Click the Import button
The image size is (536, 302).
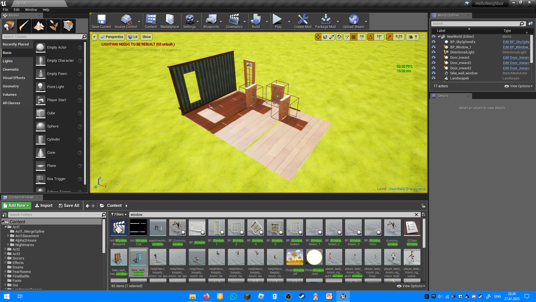pos(44,206)
